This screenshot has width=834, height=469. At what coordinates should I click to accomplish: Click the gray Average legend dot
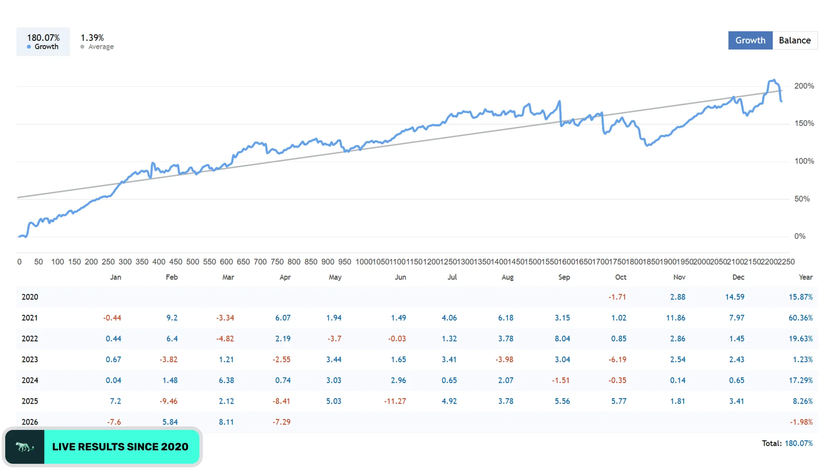click(82, 47)
